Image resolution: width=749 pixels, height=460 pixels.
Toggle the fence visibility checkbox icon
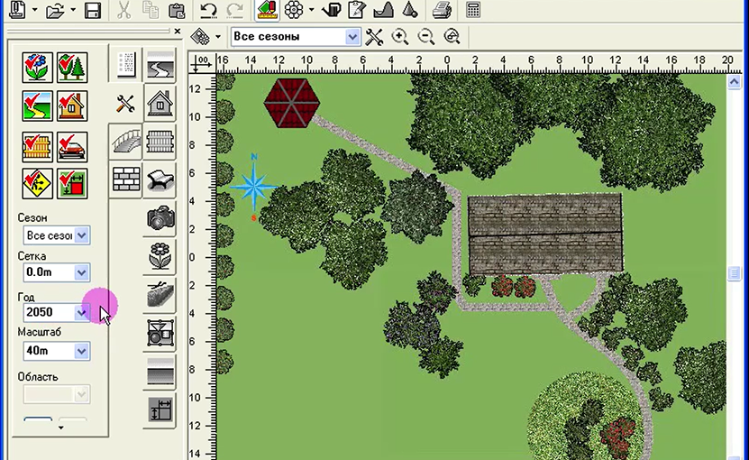37,147
